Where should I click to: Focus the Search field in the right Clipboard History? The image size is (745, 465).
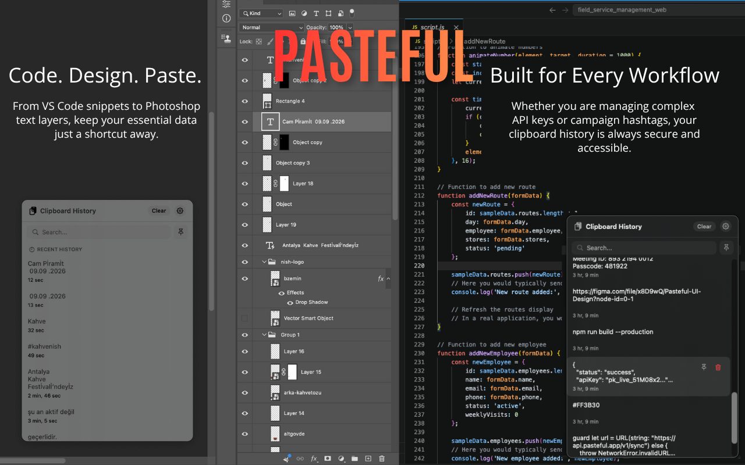(x=643, y=248)
